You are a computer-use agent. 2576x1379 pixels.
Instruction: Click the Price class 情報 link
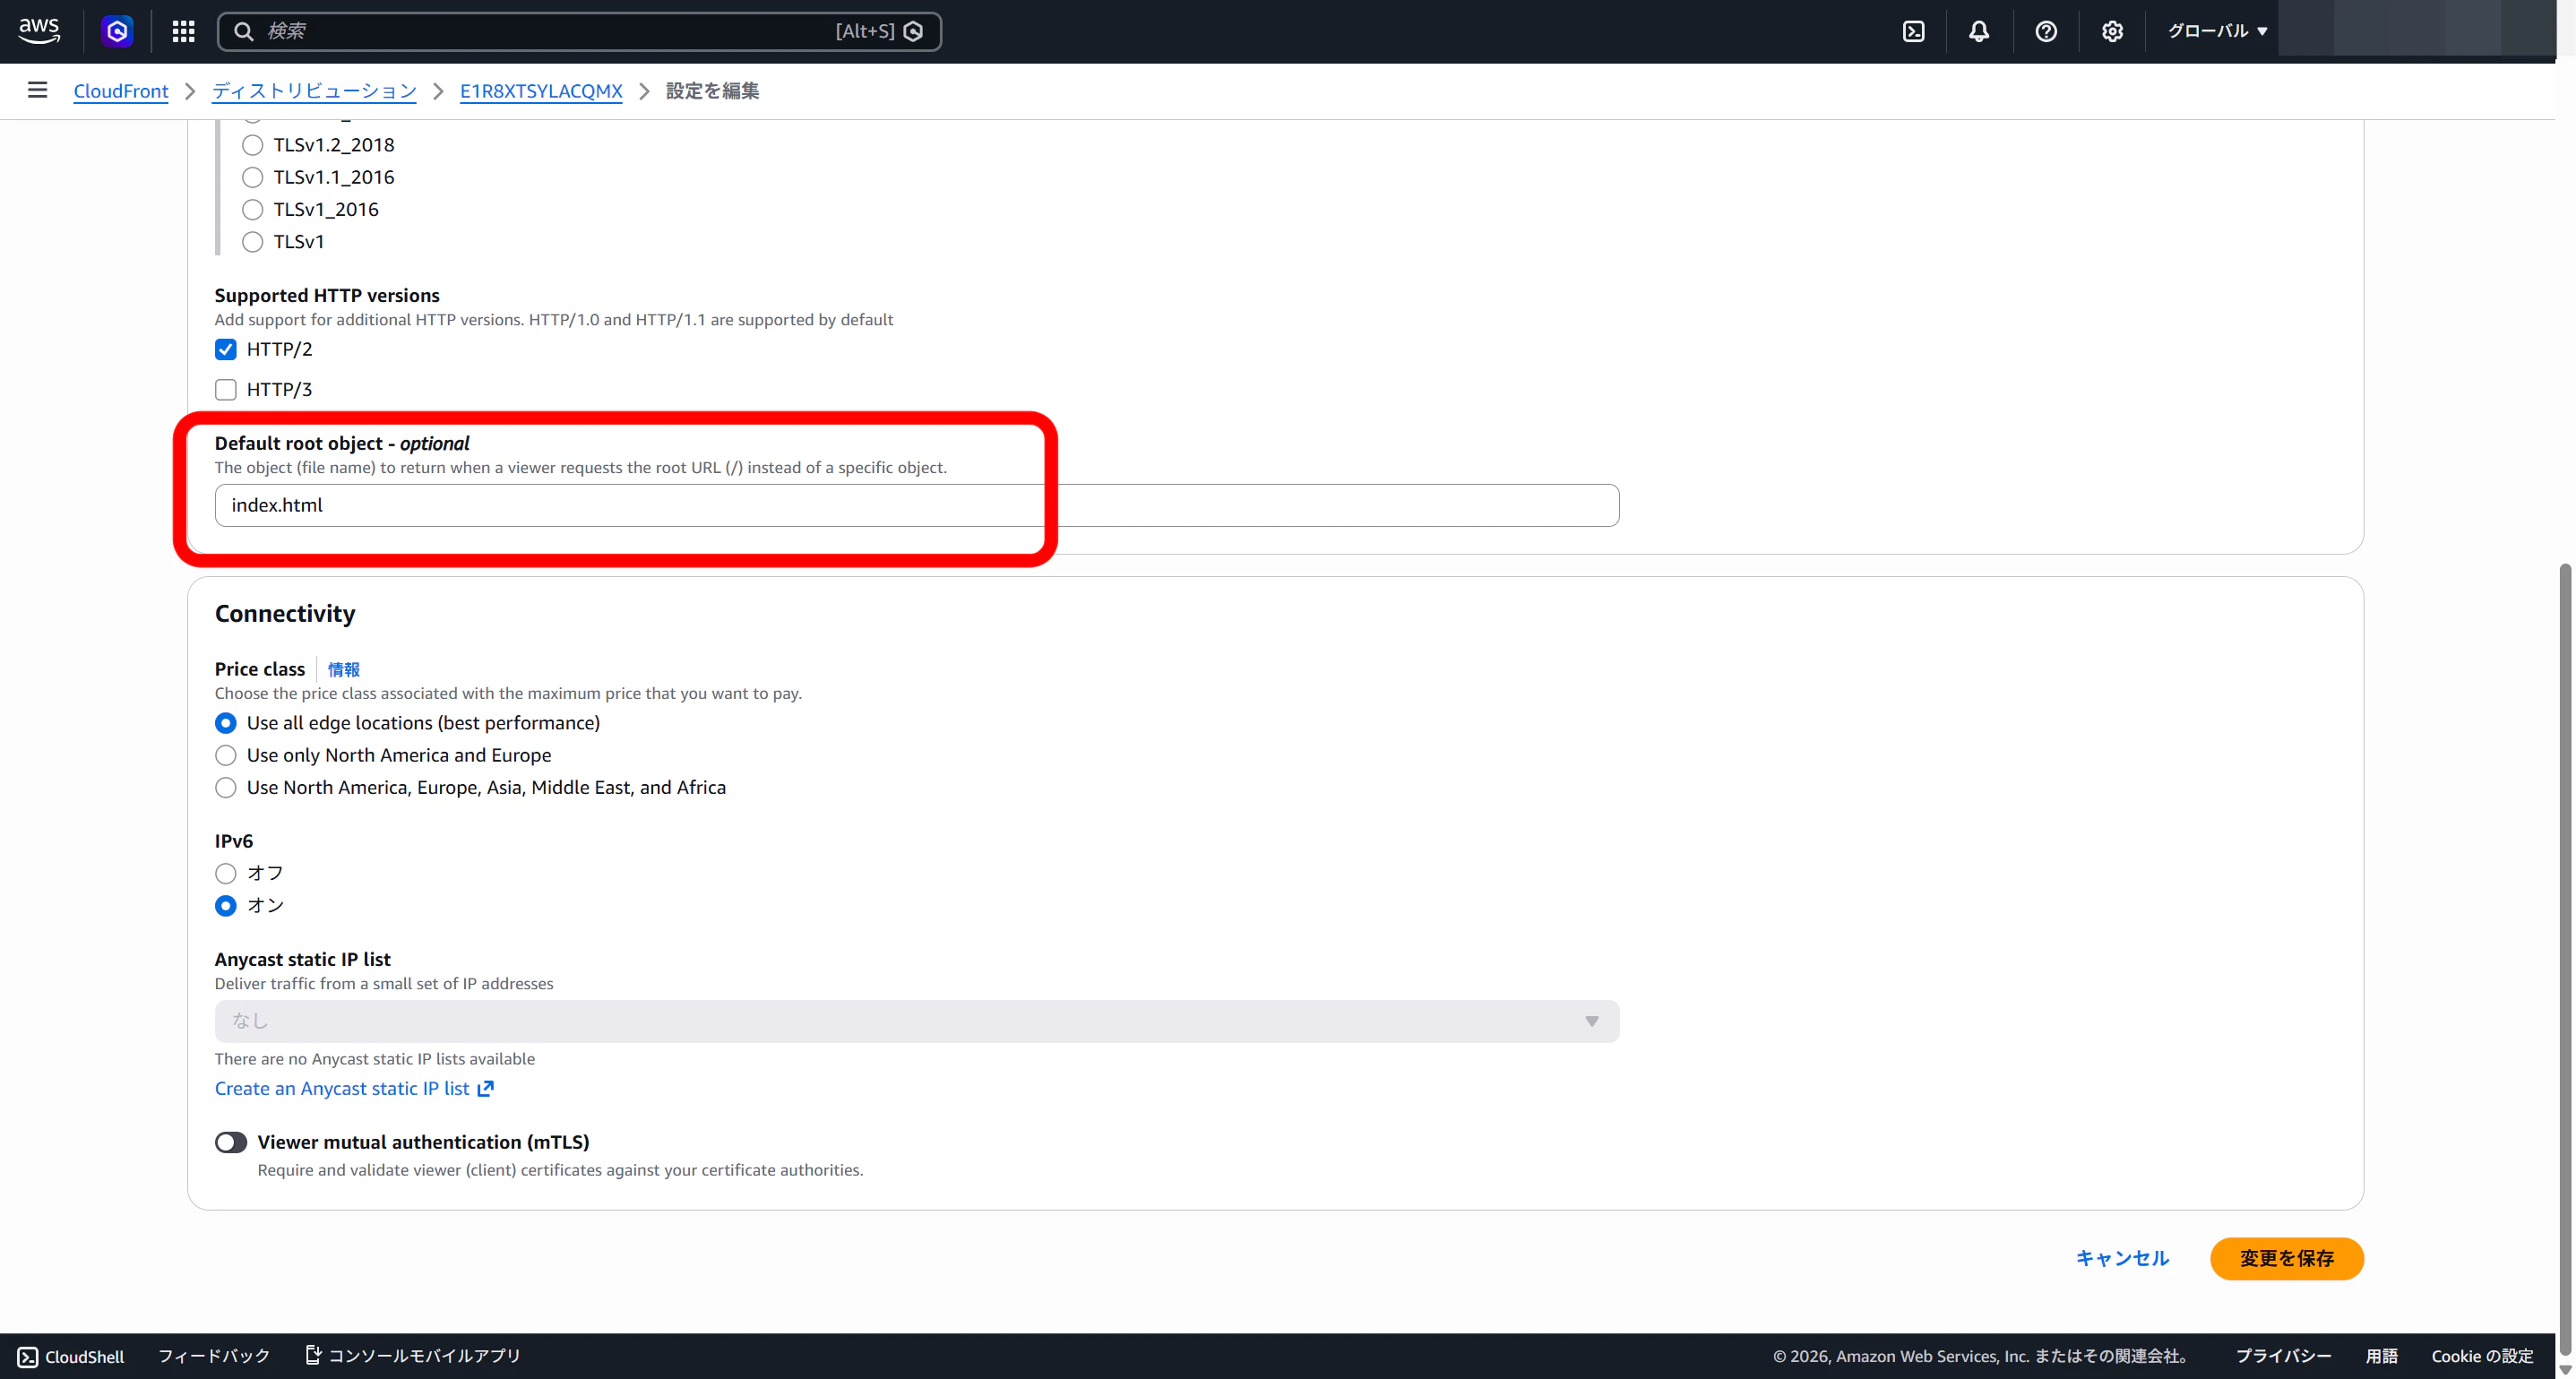coord(344,669)
